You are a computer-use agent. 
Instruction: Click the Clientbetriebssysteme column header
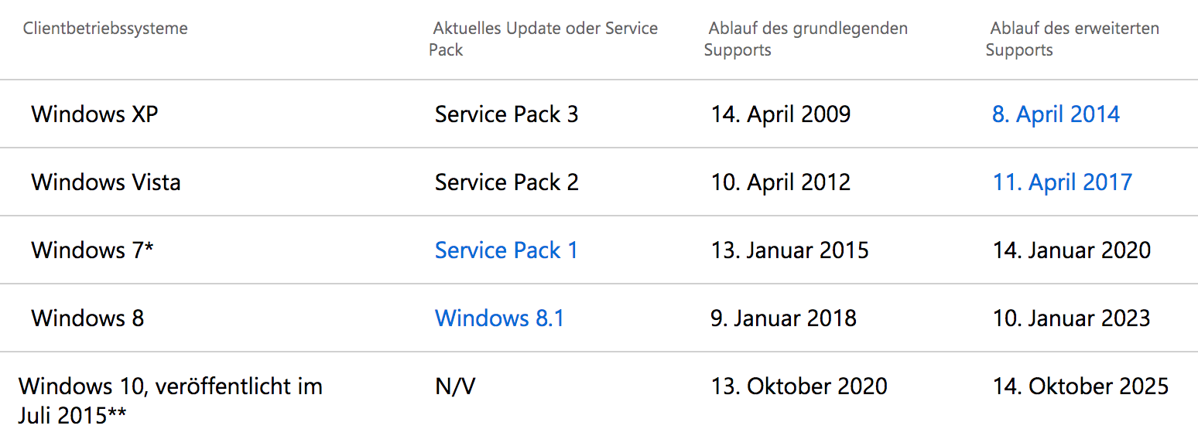(x=105, y=29)
